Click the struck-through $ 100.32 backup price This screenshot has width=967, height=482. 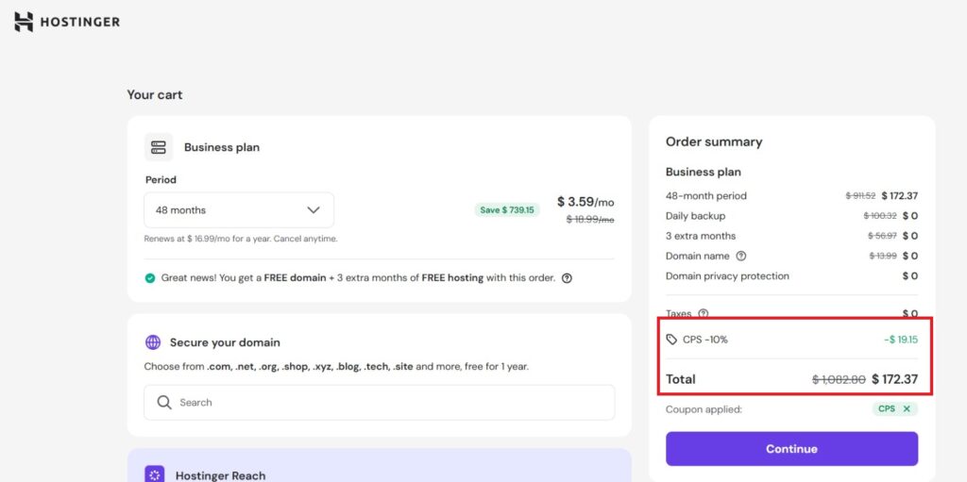tap(880, 216)
